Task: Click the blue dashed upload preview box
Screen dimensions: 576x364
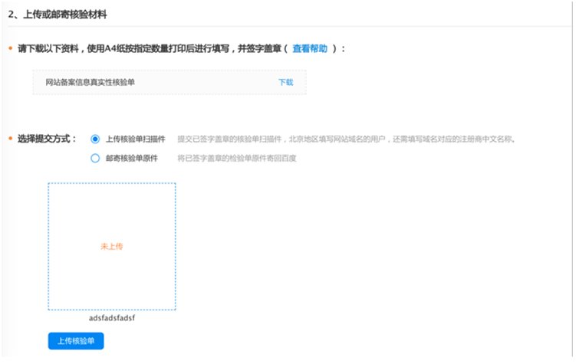Action: tap(112, 246)
